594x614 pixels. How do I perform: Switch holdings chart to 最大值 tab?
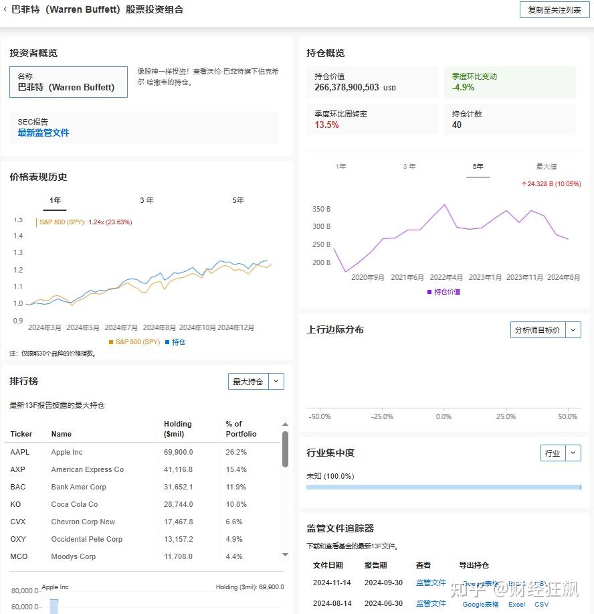tap(547, 167)
